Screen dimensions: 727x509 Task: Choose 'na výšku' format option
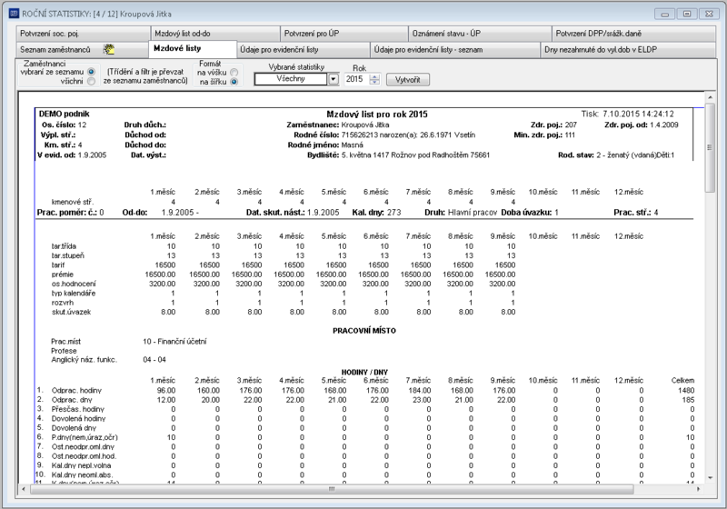tap(234, 73)
